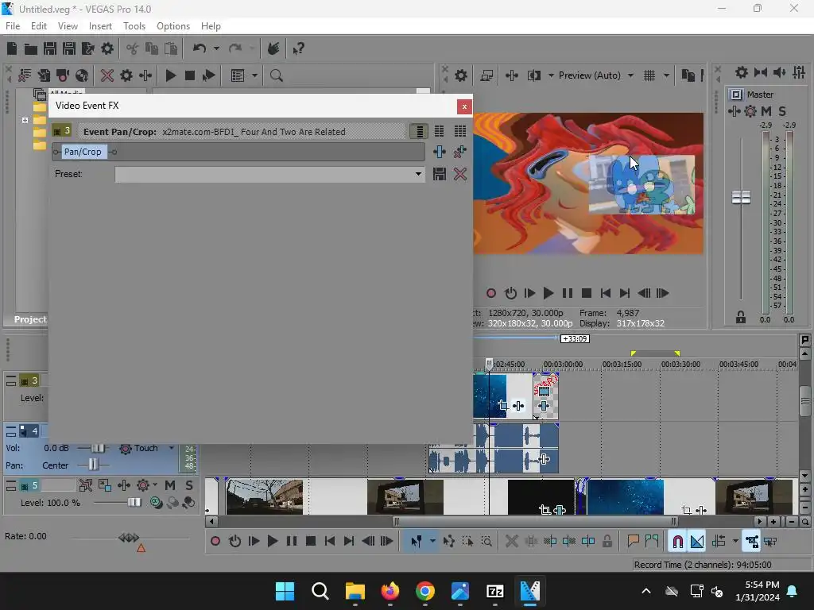Click the Undo arrow in the main toolbar
Viewport: 814px width, 610px height.
[200, 48]
